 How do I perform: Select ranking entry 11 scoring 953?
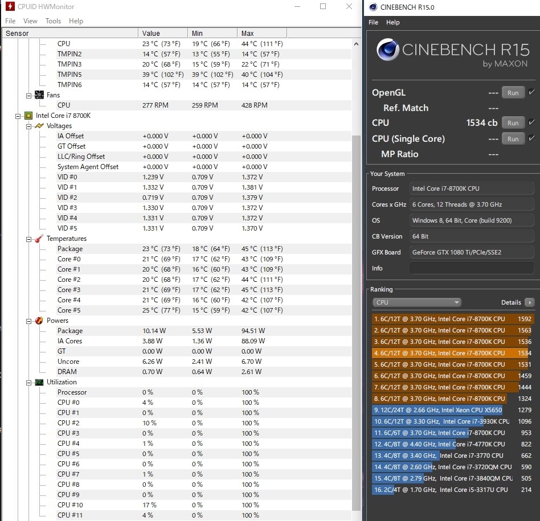point(453,433)
